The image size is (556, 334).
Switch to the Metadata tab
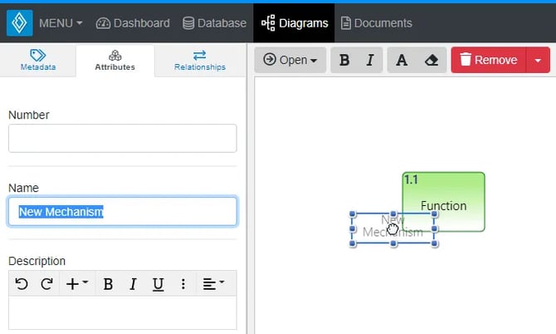click(38, 61)
